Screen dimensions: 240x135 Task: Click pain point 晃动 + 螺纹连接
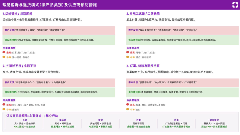[63, 123]
